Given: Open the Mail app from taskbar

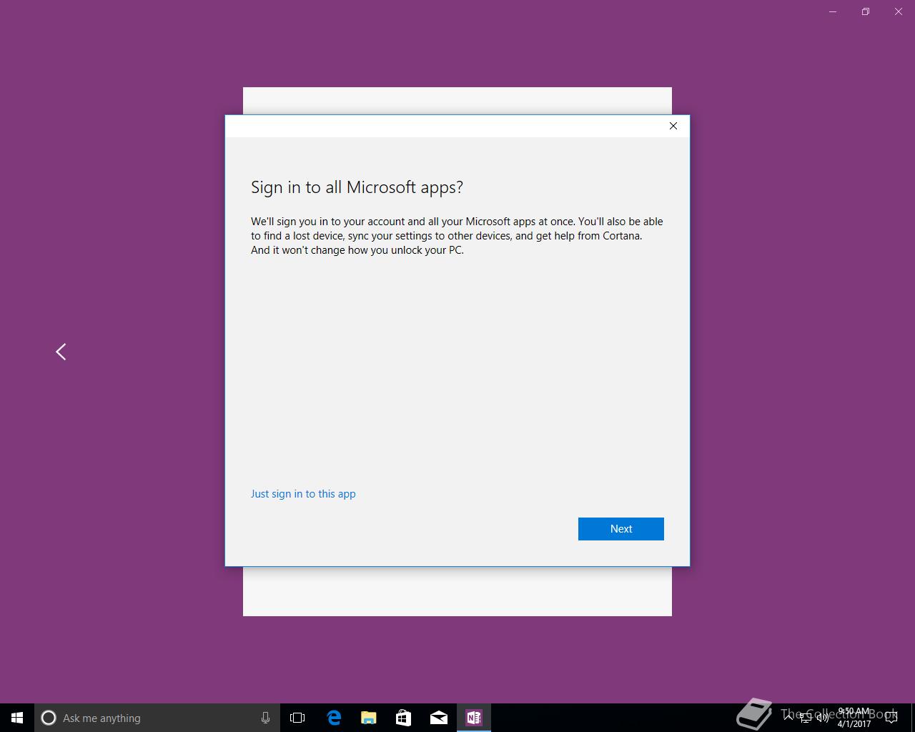Looking at the screenshot, I should (439, 718).
